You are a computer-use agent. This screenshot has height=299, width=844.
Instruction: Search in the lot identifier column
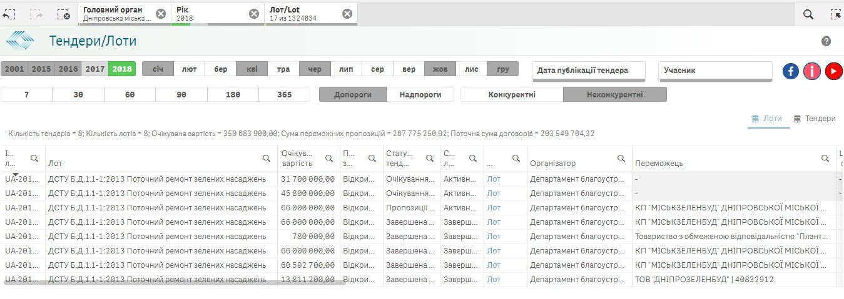tap(34, 159)
